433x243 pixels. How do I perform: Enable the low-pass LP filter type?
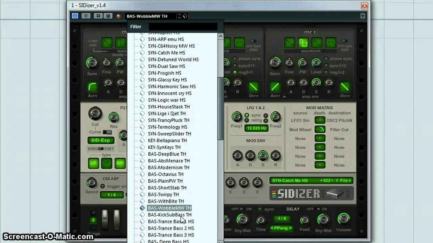[x=94, y=163]
